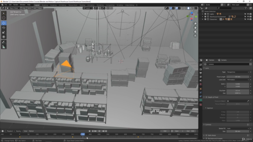Enable solid viewport shading mode
The image size is (253, 142).
[x=188, y=8]
